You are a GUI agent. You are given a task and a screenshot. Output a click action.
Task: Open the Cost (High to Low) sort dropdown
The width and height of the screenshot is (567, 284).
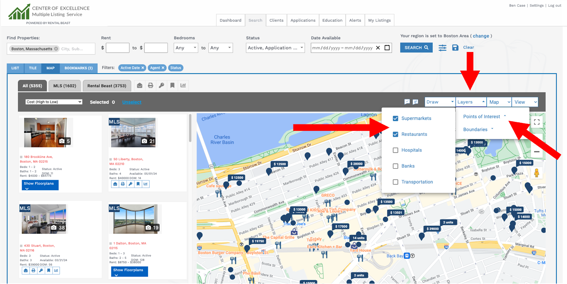tap(54, 102)
